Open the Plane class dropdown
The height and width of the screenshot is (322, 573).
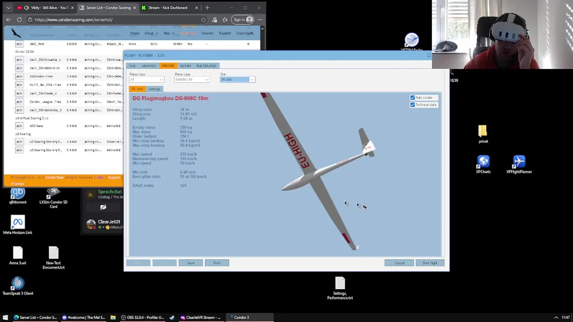tap(147, 80)
